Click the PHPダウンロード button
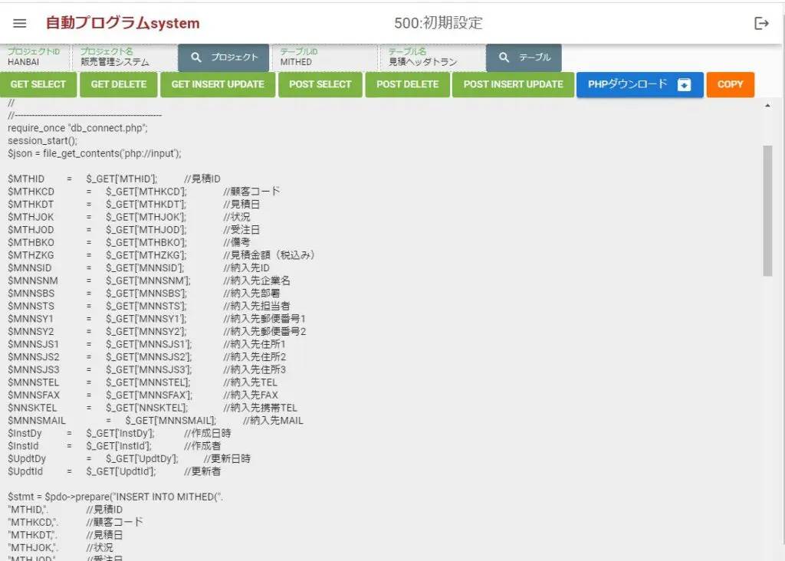Screen dimensions: 785x561 [x=639, y=84]
